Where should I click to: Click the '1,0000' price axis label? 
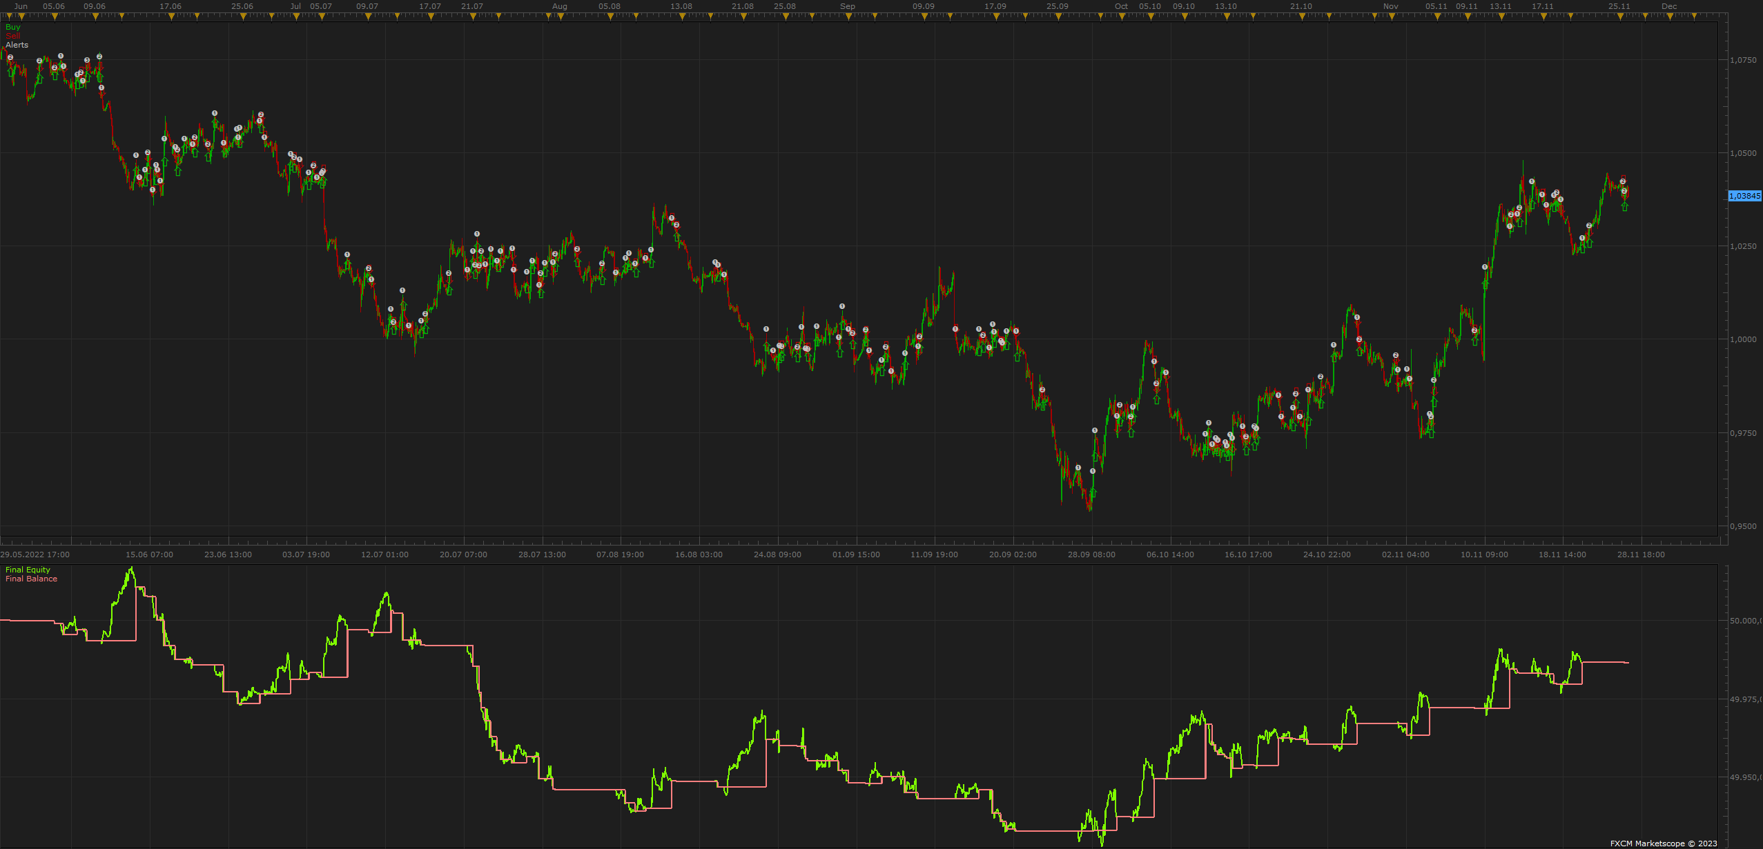(x=1743, y=339)
